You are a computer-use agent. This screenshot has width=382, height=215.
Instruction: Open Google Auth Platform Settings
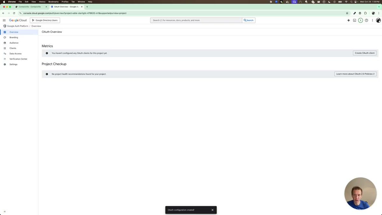(13, 64)
